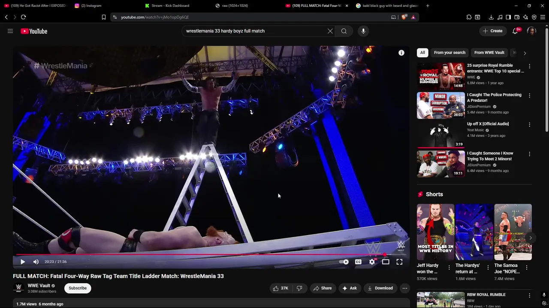Mute the video volume
549x308 pixels.
(36, 262)
